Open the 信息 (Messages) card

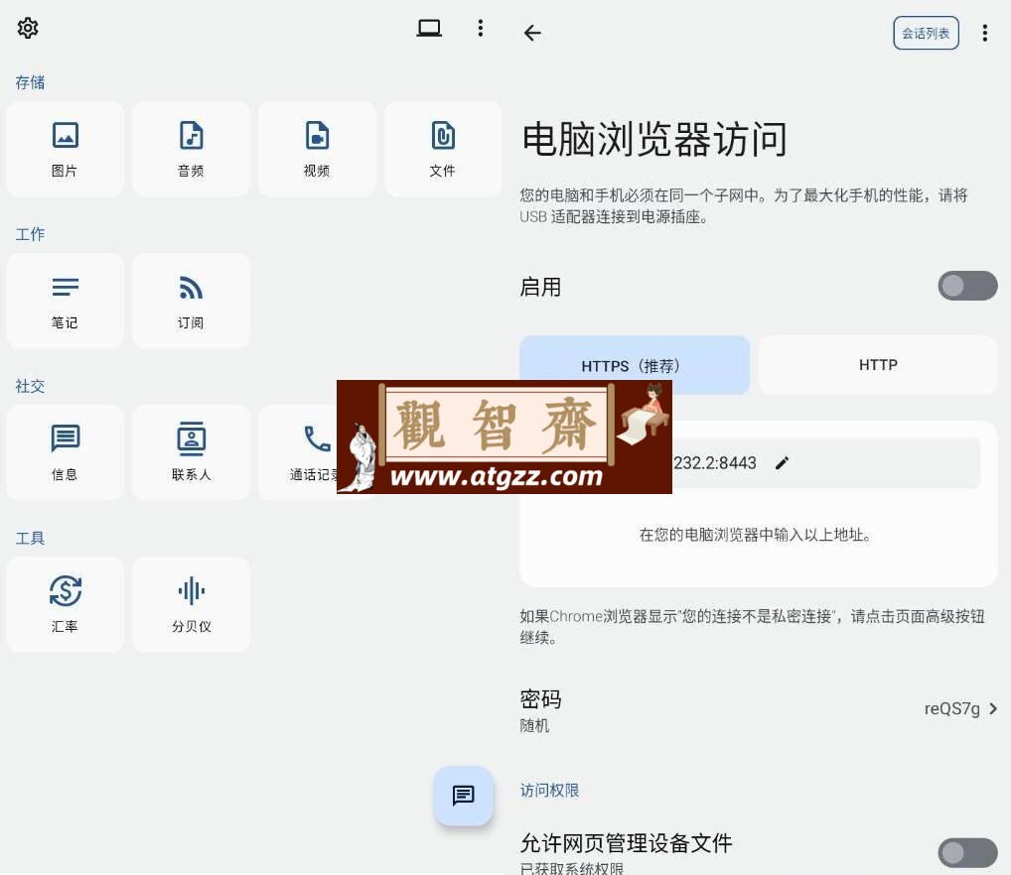click(x=66, y=452)
